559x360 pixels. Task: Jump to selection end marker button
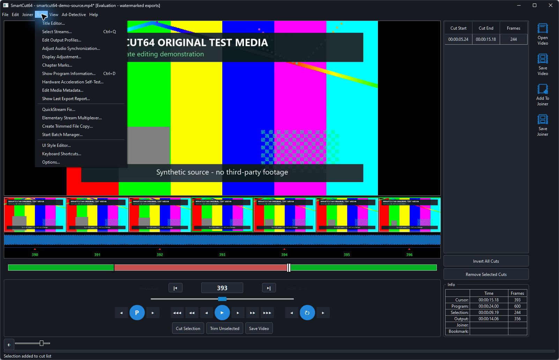click(x=269, y=288)
